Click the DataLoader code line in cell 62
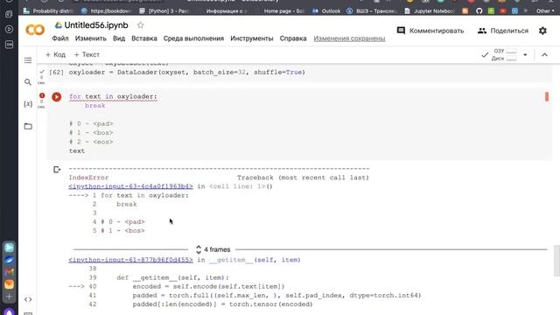This screenshot has width=560, height=315. (x=187, y=72)
